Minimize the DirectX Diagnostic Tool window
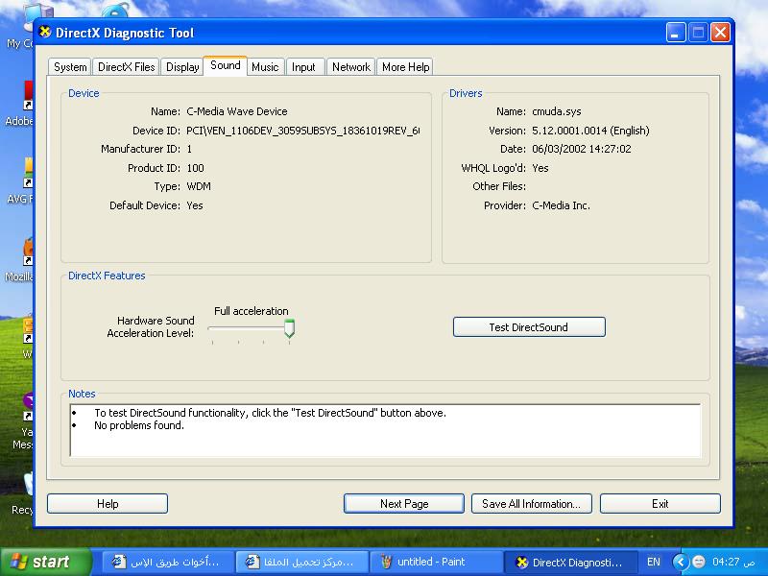This screenshot has width=768, height=576. coord(676,33)
